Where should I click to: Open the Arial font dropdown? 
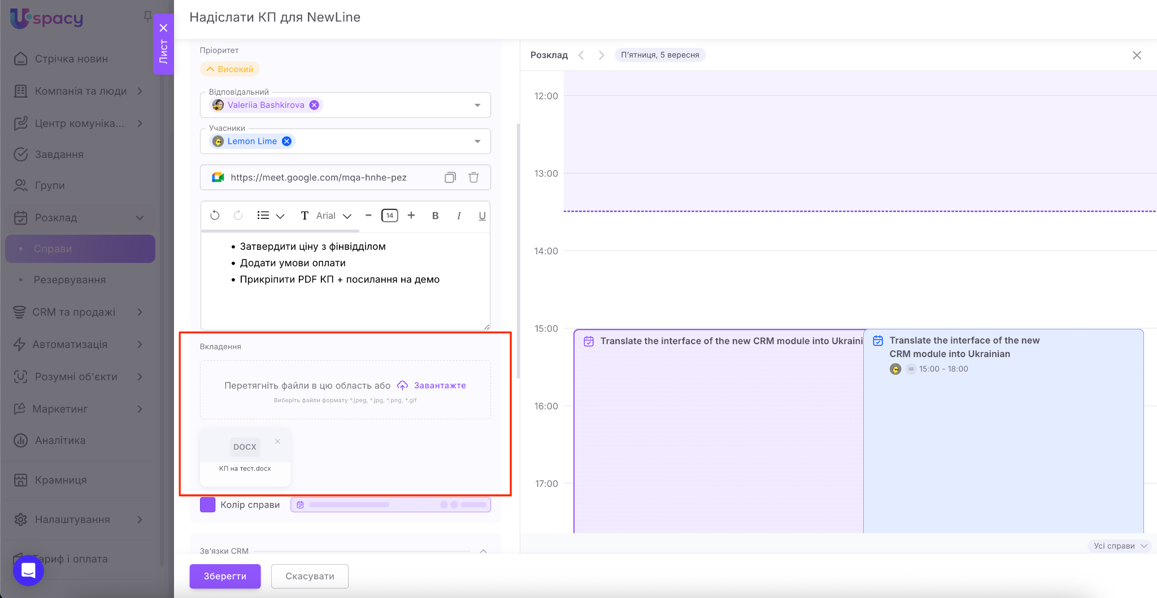click(x=333, y=216)
